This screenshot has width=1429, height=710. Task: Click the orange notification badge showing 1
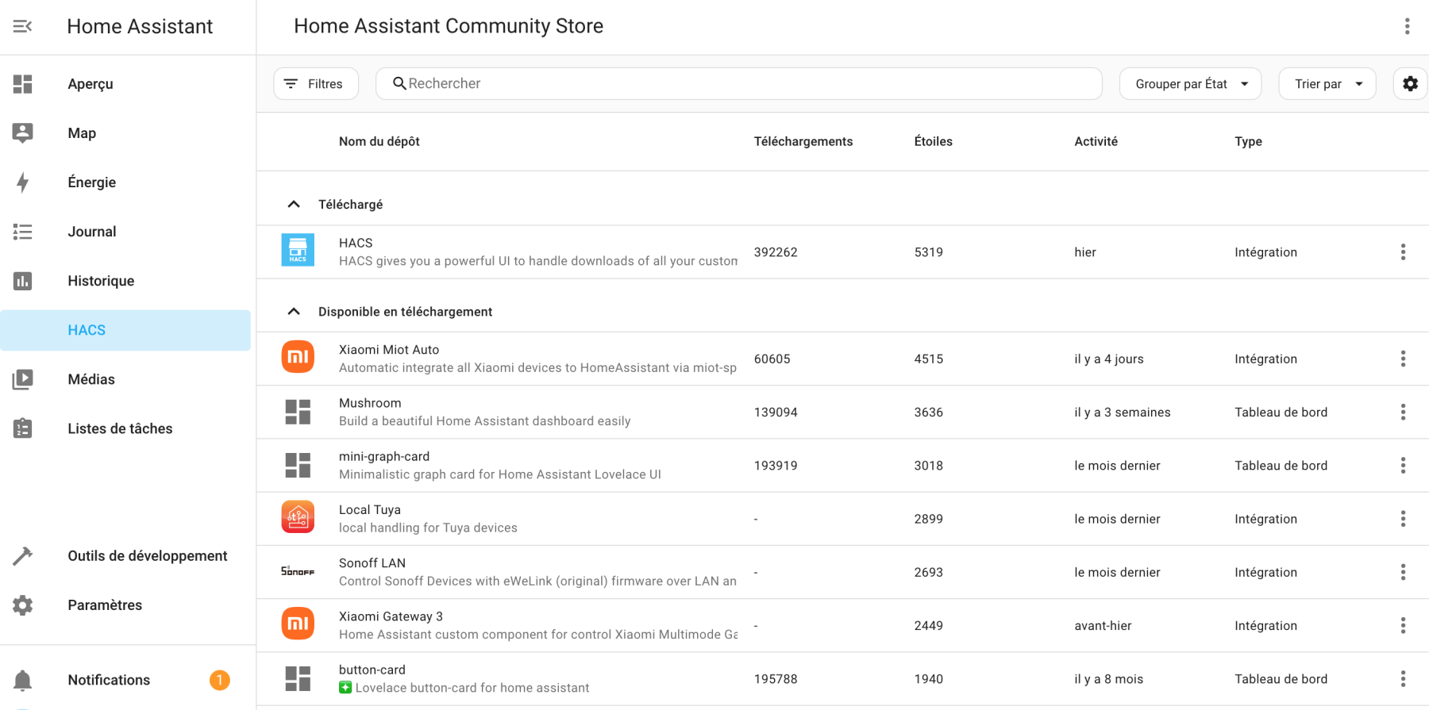point(220,680)
